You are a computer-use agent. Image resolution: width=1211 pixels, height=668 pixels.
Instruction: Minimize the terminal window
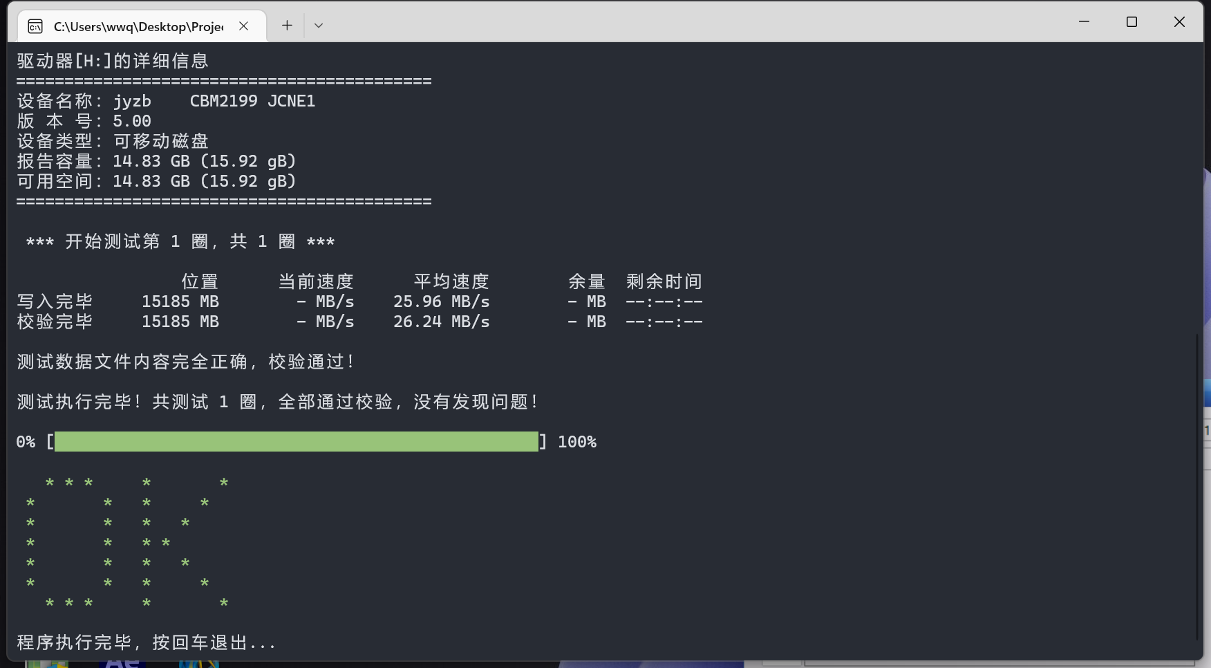[1084, 22]
